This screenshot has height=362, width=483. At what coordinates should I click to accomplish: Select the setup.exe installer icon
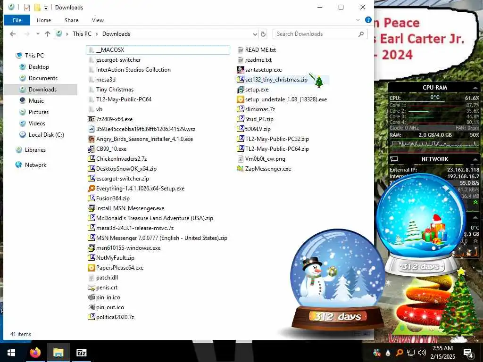(x=241, y=90)
